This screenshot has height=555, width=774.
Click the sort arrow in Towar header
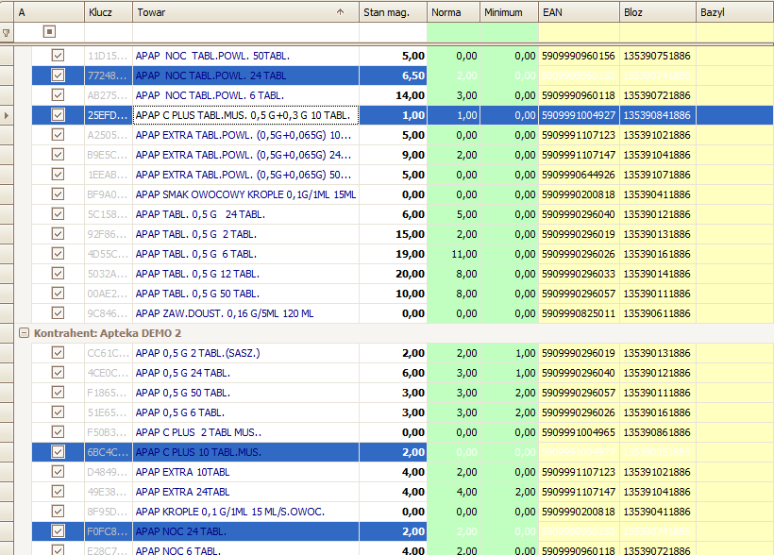[x=340, y=12]
